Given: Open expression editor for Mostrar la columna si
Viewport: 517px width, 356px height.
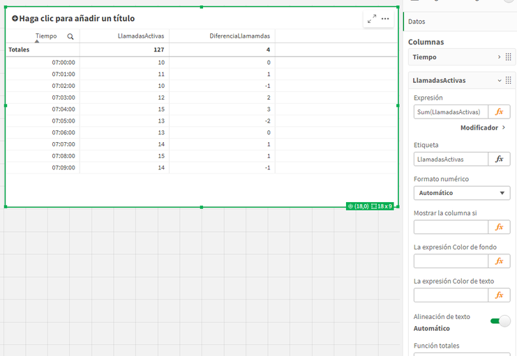Looking at the screenshot, I should 499,227.
